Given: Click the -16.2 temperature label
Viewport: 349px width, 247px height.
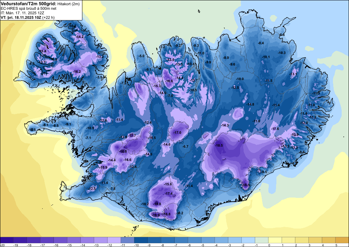Looking at the screenshot, I should click(77, 71).
